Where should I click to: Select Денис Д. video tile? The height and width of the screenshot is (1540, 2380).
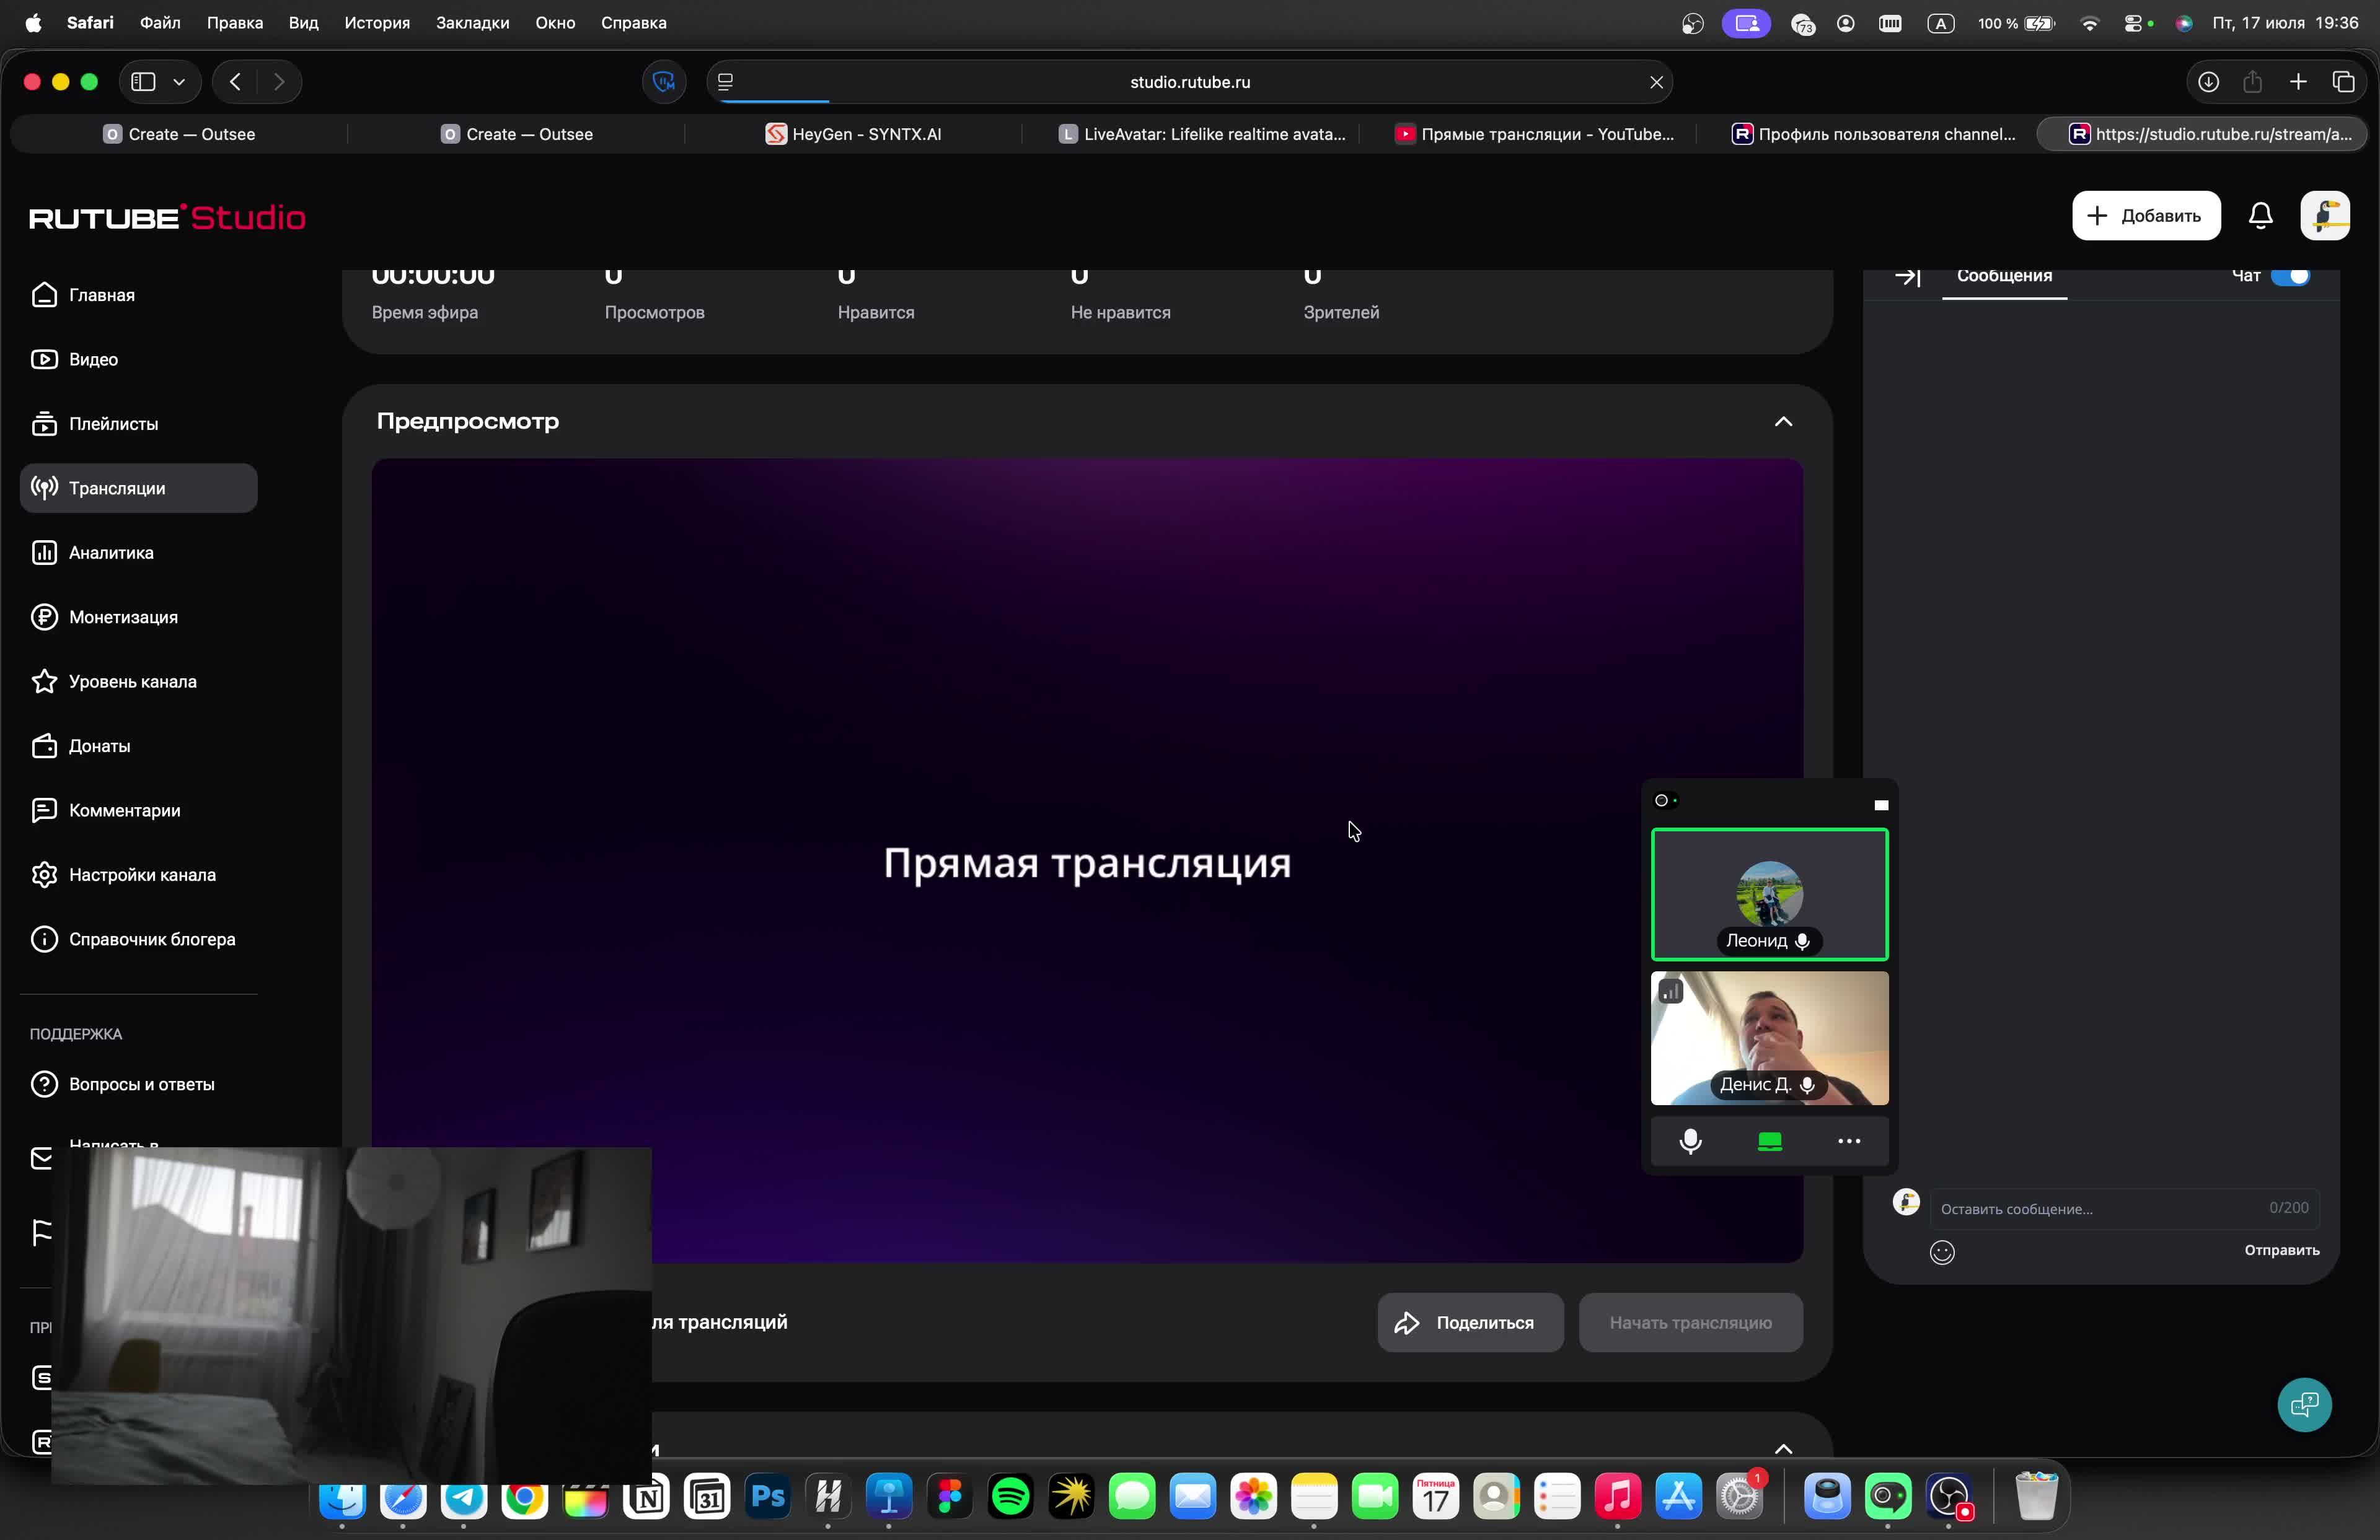click(x=1769, y=1038)
